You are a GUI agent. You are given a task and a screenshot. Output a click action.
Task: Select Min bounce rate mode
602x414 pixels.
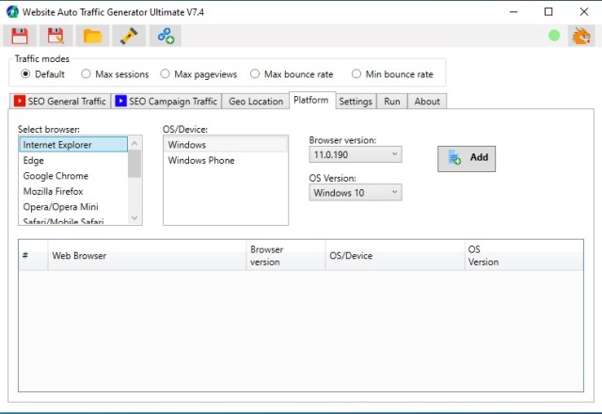click(392, 74)
